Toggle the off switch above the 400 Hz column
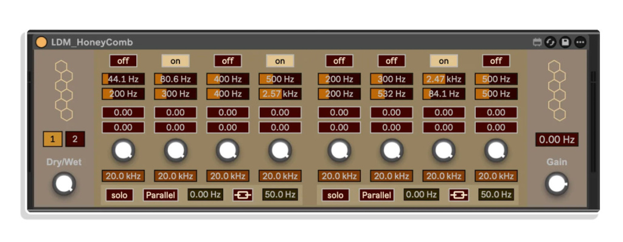Image resolution: width=623 pixels, height=242 pixels. (228, 61)
